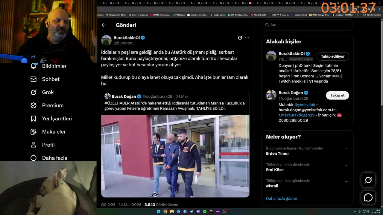The image size is (383, 215).
Task: Click the Grok icon on BurakSakinOl's post
Action: coord(240,38)
